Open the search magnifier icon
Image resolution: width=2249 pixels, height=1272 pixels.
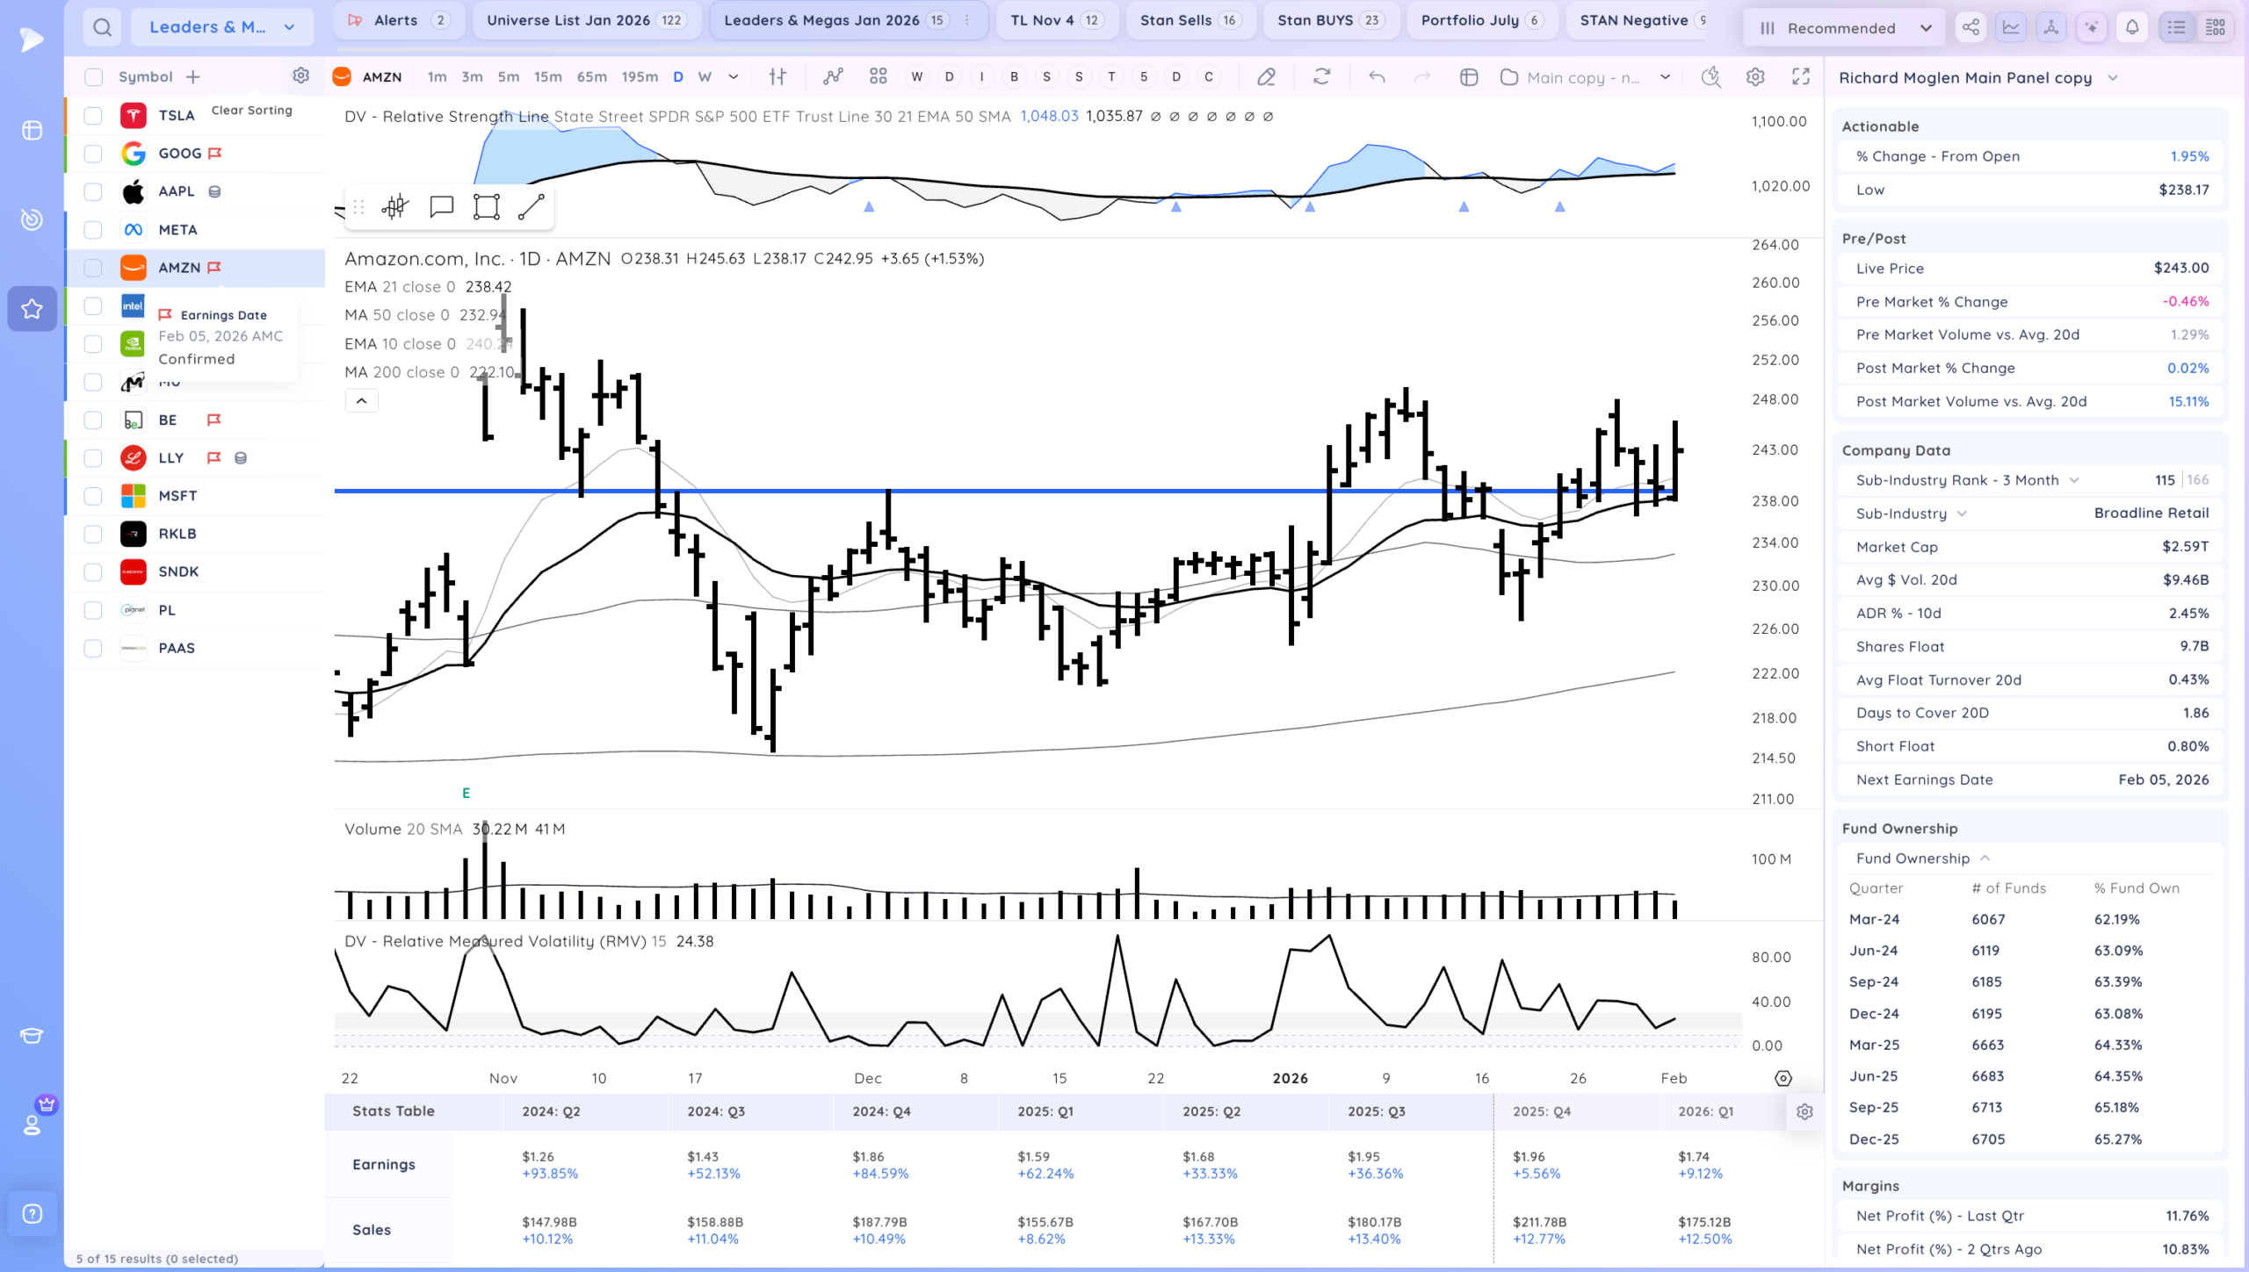pos(102,27)
